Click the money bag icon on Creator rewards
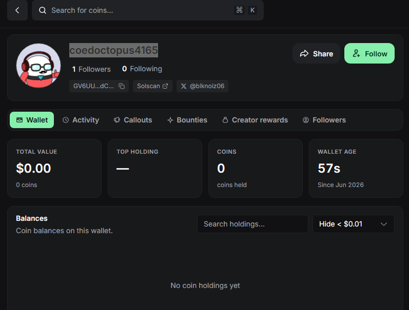Screen dimensions: 409x310 coord(225,120)
